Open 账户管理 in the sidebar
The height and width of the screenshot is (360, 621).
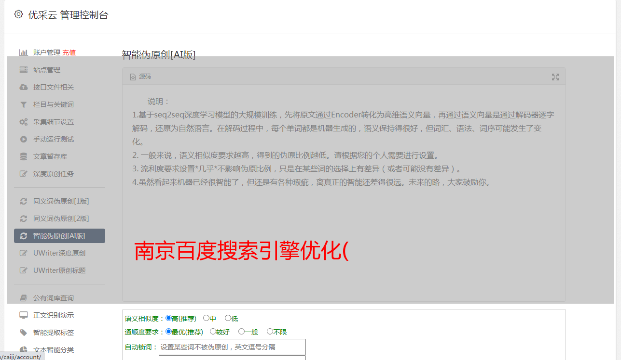coord(47,52)
